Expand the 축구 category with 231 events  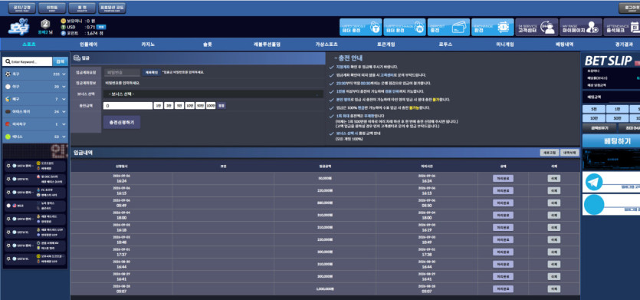click(35, 74)
